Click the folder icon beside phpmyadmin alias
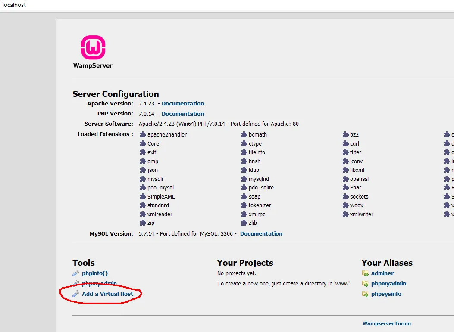454x332 pixels. point(366,284)
